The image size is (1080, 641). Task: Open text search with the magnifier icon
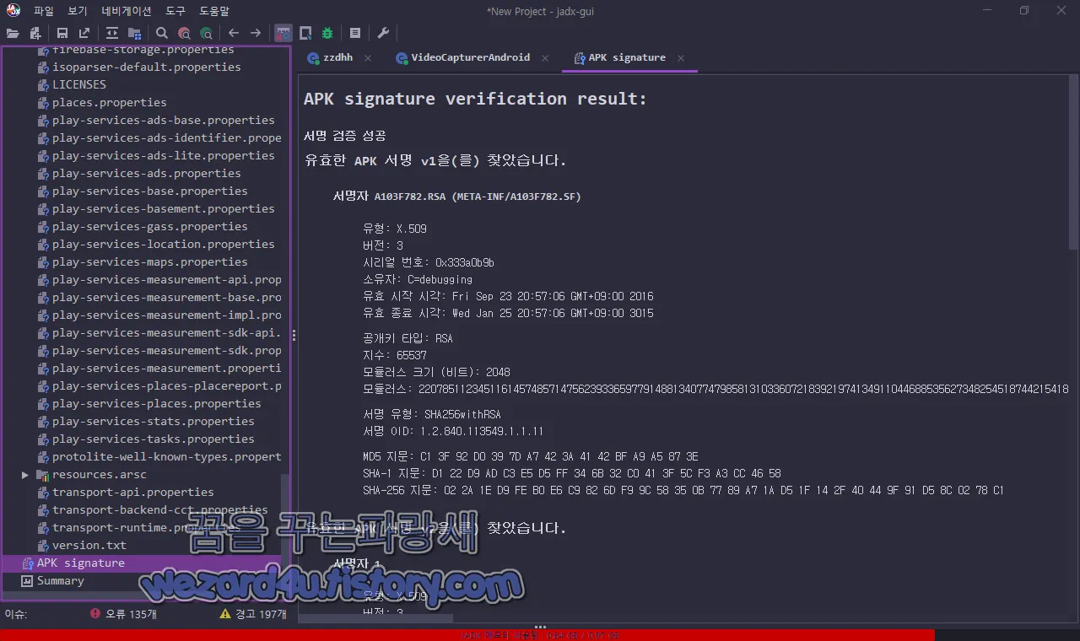162,33
